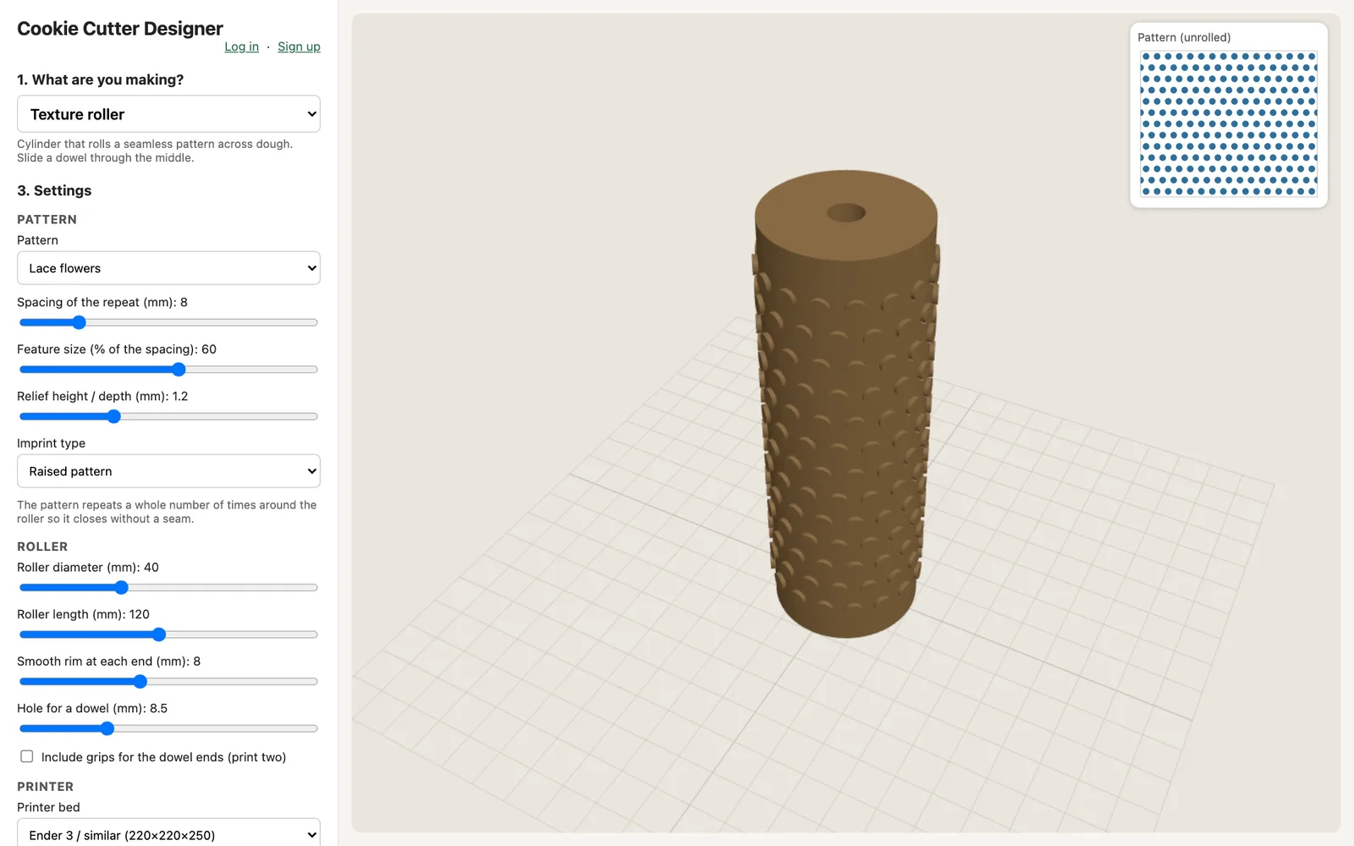Open the Imprint type dropdown

pyautogui.click(x=168, y=471)
